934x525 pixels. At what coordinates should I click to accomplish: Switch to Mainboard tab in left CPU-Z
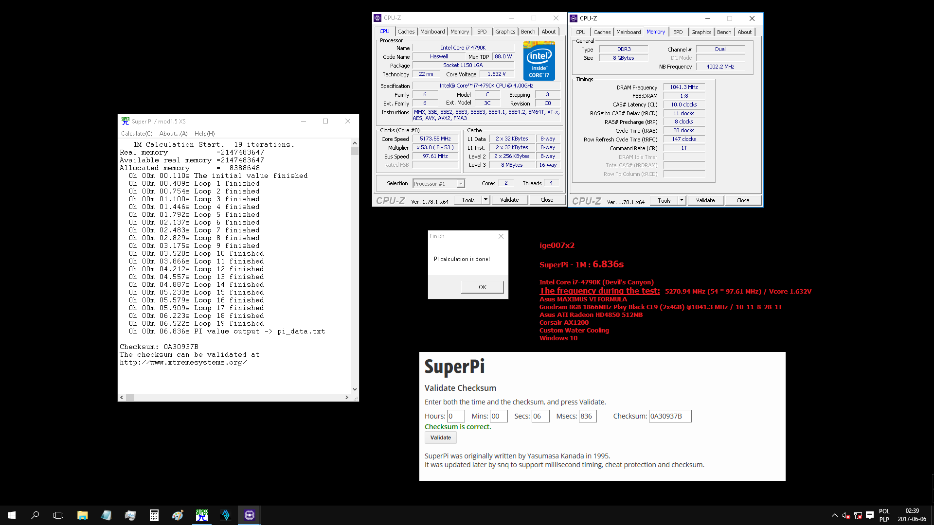click(432, 32)
